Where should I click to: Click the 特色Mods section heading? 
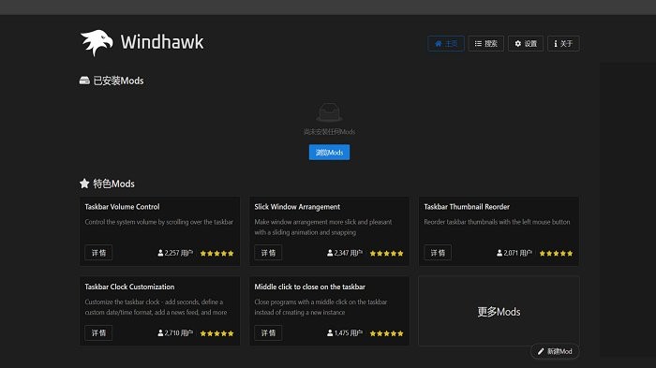[113, 184]
